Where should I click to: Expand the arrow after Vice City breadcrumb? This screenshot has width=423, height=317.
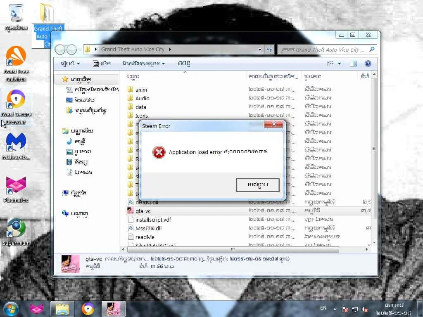click(x=170, y=50)
